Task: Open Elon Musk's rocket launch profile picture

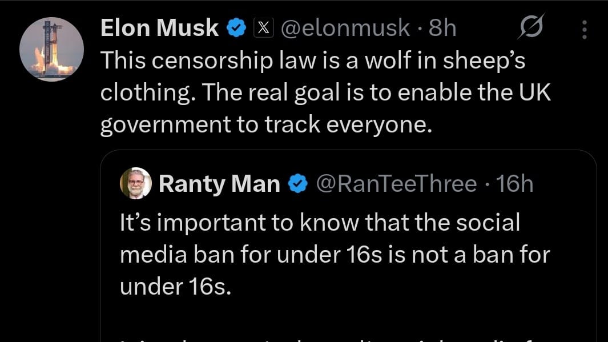Action: click(x=51, y=49)
